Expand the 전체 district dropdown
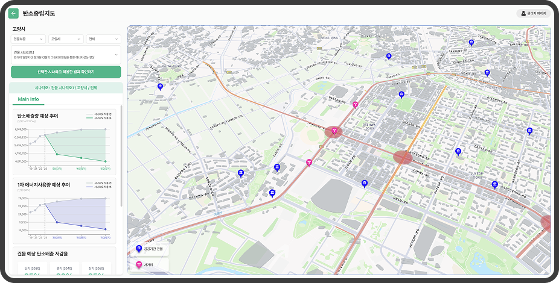The width and height of the screenshot is (559, 283). [x=103, y=39]
